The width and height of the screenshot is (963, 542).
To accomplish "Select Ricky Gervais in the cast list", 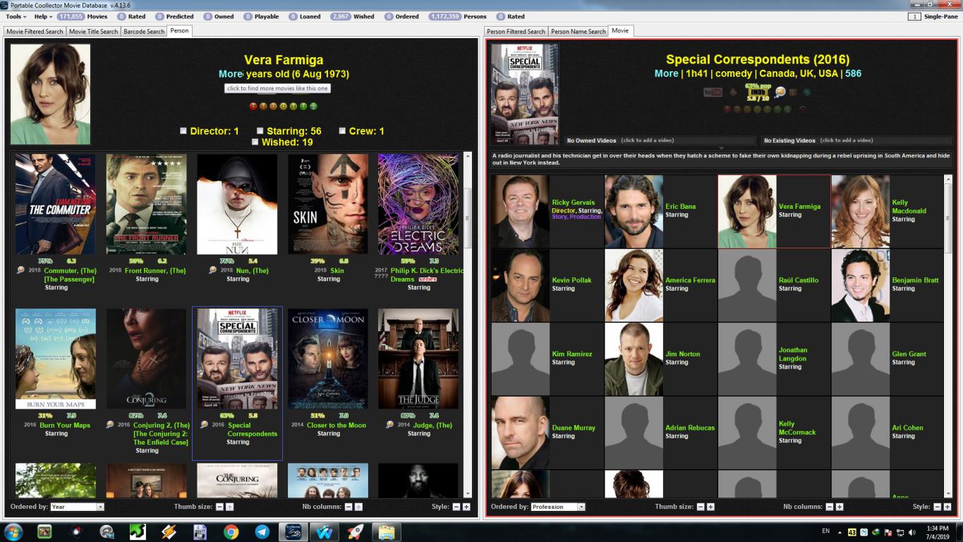I will [x=547, y=212].
